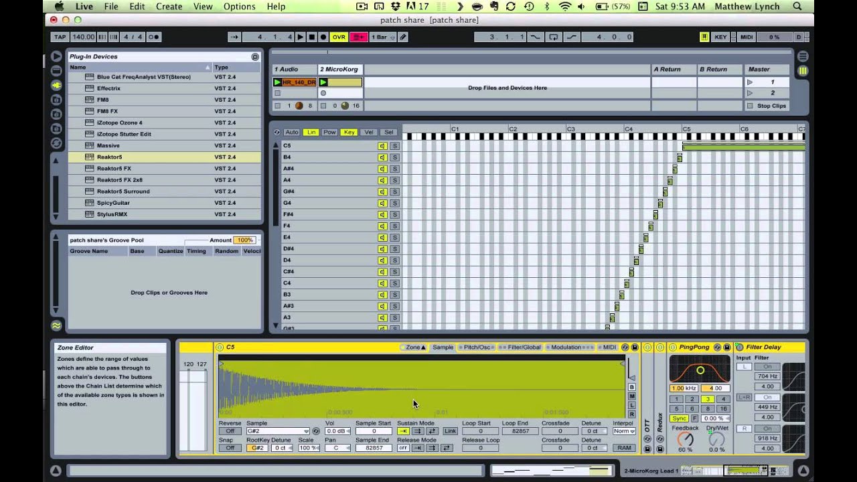Open the File menu
The width and height of the screenshot is (857, 482).
(111, 6)
